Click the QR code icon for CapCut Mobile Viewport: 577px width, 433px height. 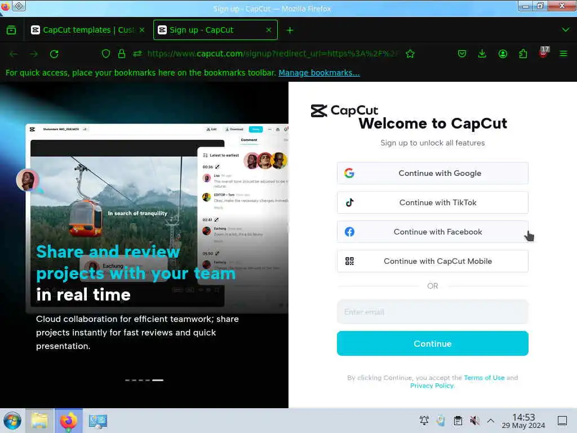pyautogui.click(x=349, y=261)
